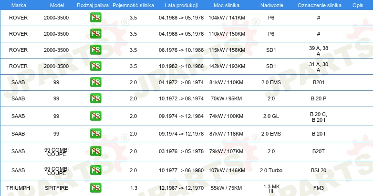Click fuel icon in Rover 110kW / 150KM row
373x196 pixels.
[x=95, y=34]
